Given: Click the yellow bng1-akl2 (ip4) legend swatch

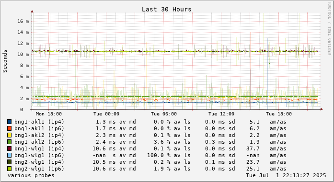Looking at the screenshot, I should coord(10,135).
